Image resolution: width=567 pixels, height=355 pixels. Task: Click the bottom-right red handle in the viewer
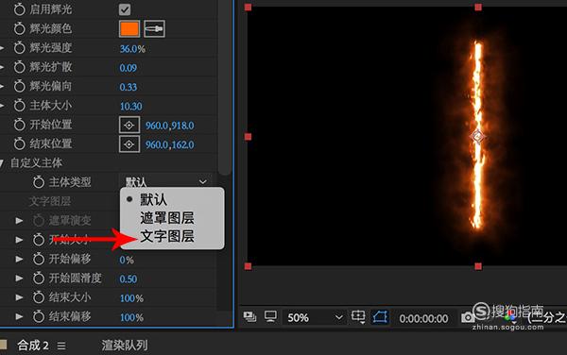(x=478, y=266)
